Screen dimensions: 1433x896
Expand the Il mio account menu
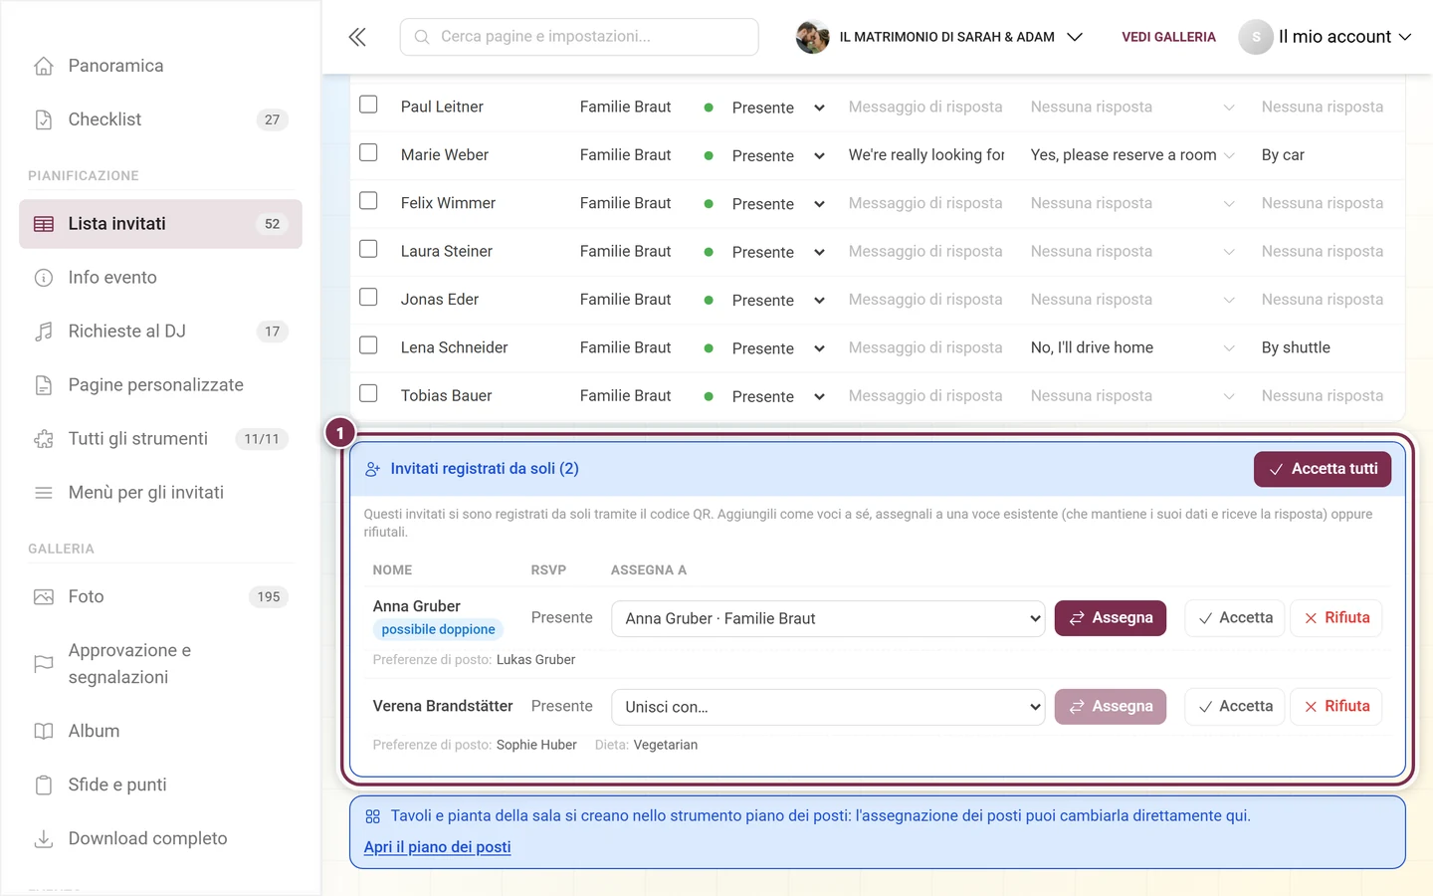[x=1326, y=37]
